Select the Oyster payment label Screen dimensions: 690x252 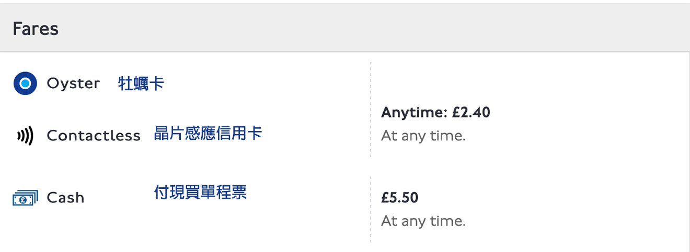[73, 83]
